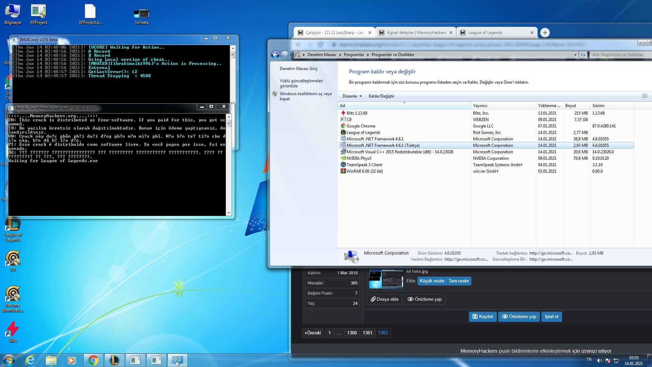
Task: Click the Dosya ekle button
Action: [x=384, y=299]
